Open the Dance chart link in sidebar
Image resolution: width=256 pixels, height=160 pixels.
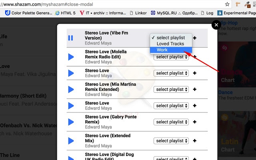[x=226, y=92]
